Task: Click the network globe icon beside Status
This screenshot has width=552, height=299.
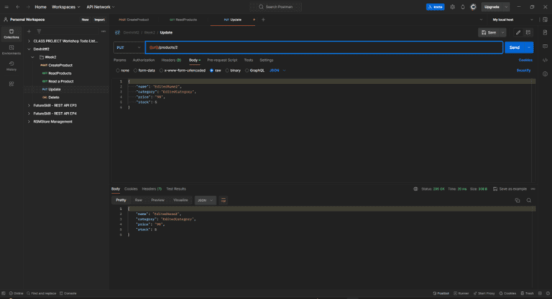Action: coord(415,189)
